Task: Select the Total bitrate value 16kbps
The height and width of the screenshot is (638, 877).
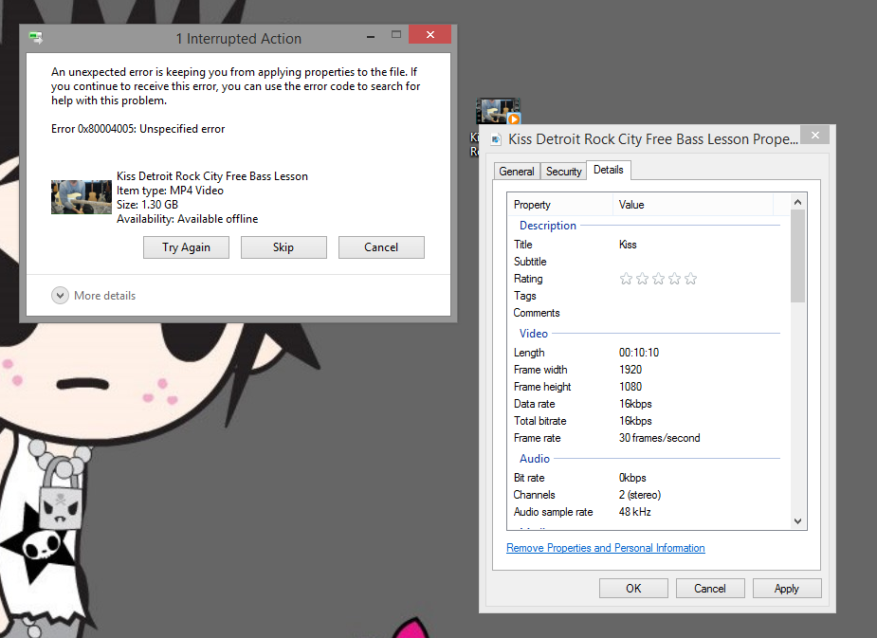Action: pyautogui.click(x=635, y=421)
